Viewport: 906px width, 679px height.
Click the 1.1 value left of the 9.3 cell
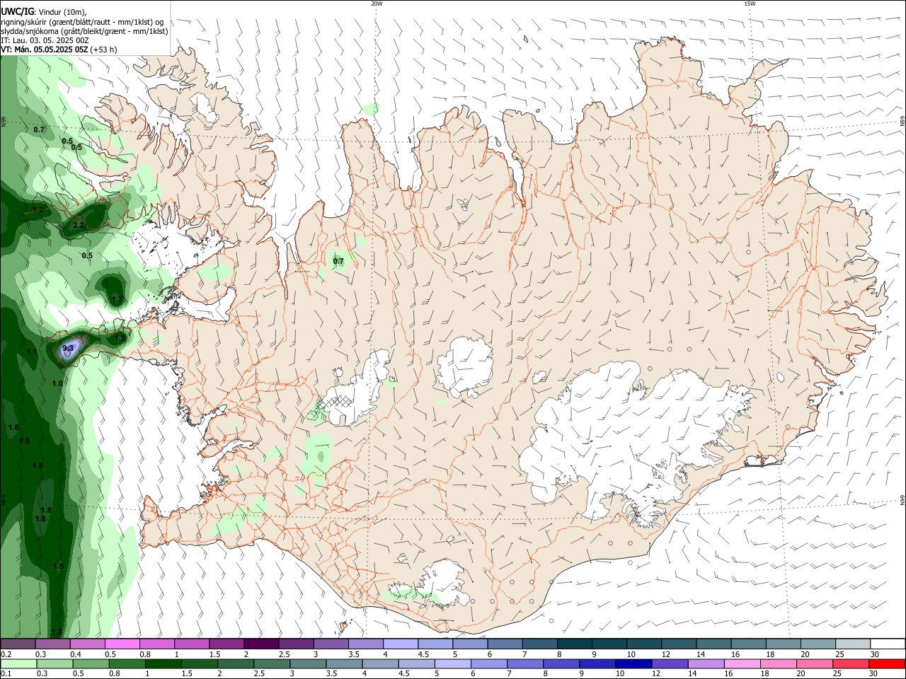[32, 352]
